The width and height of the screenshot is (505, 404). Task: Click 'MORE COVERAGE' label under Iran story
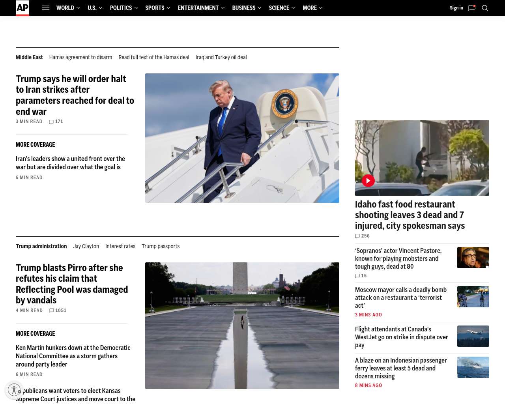click(36, 145)
